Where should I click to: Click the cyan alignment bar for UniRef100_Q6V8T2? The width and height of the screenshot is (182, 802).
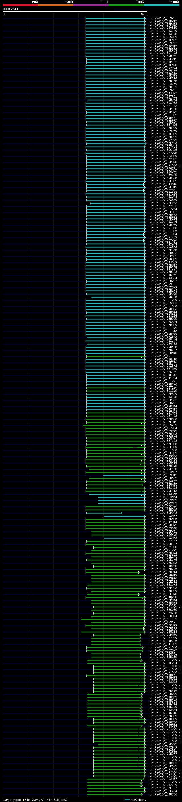pyautogui.click(x=124, y=475)
